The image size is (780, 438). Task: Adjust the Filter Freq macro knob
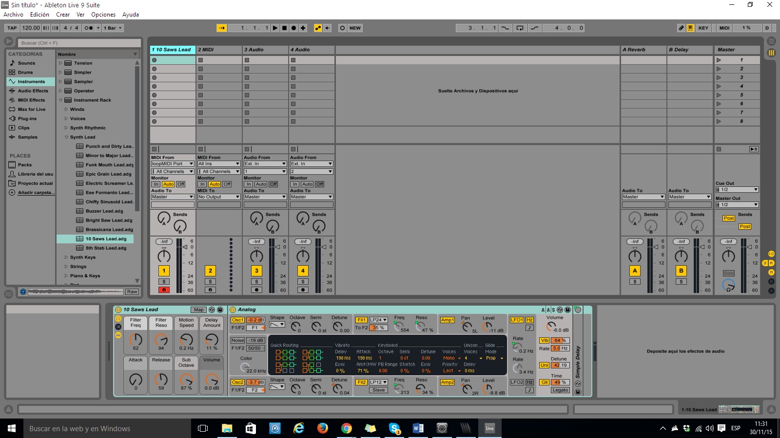136,339
